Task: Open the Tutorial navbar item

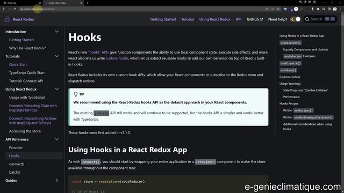Action: tap(188, 19)
